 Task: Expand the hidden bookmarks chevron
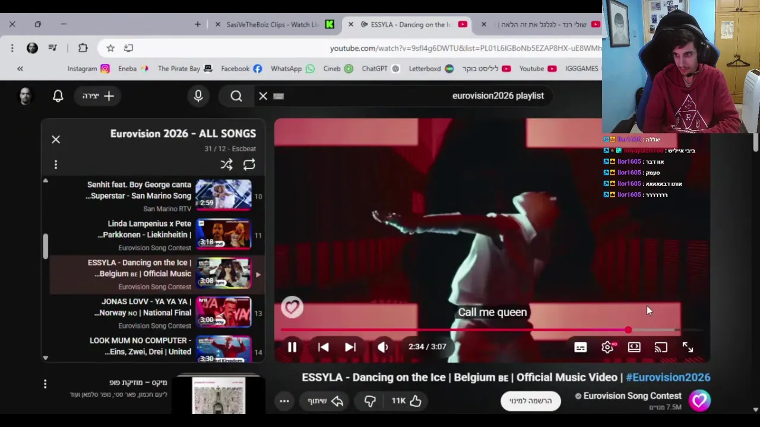20,69
